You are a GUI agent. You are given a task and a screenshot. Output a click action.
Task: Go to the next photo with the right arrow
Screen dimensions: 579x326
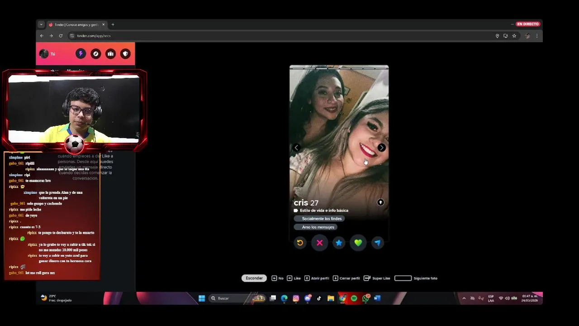click(x=382, y=148)
